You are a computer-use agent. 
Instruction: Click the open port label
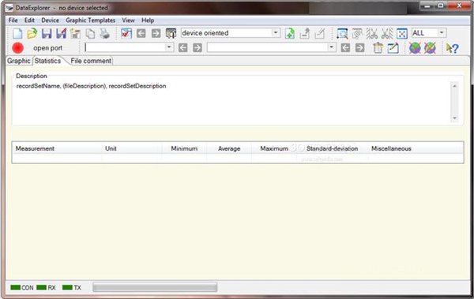[47, 48]
